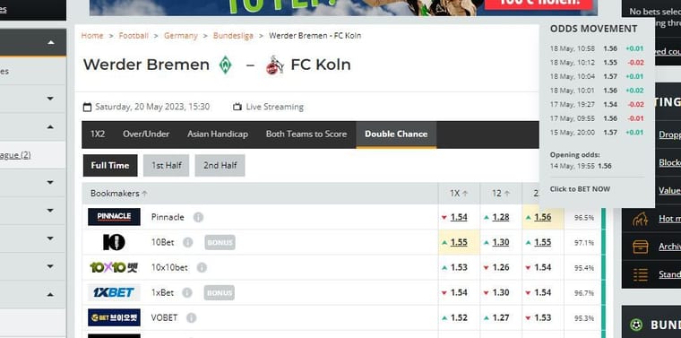Click the 10Bet BONUS button

[220, 242]
